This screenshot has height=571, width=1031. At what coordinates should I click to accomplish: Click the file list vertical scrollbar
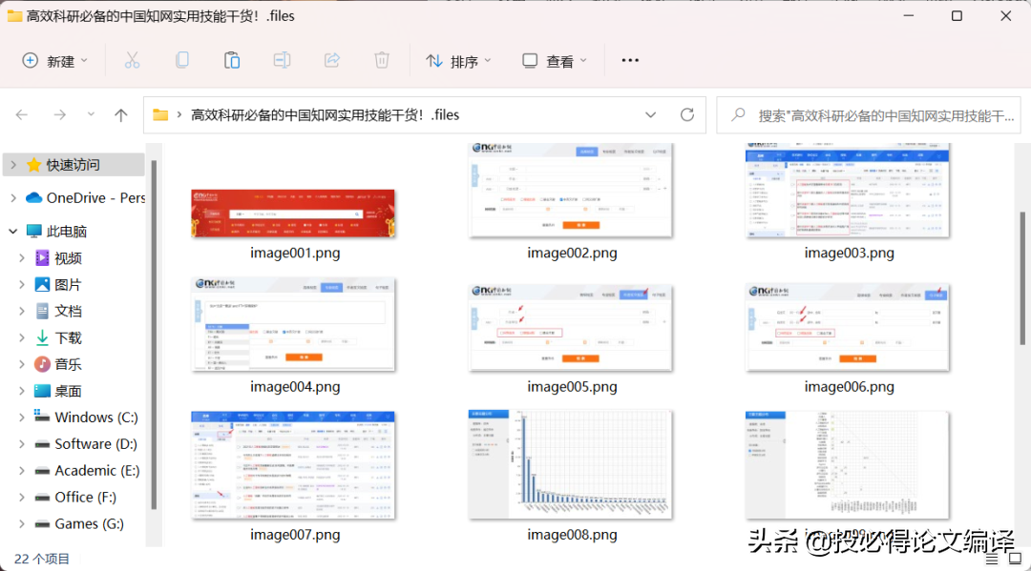click(x=1022, y=277)
